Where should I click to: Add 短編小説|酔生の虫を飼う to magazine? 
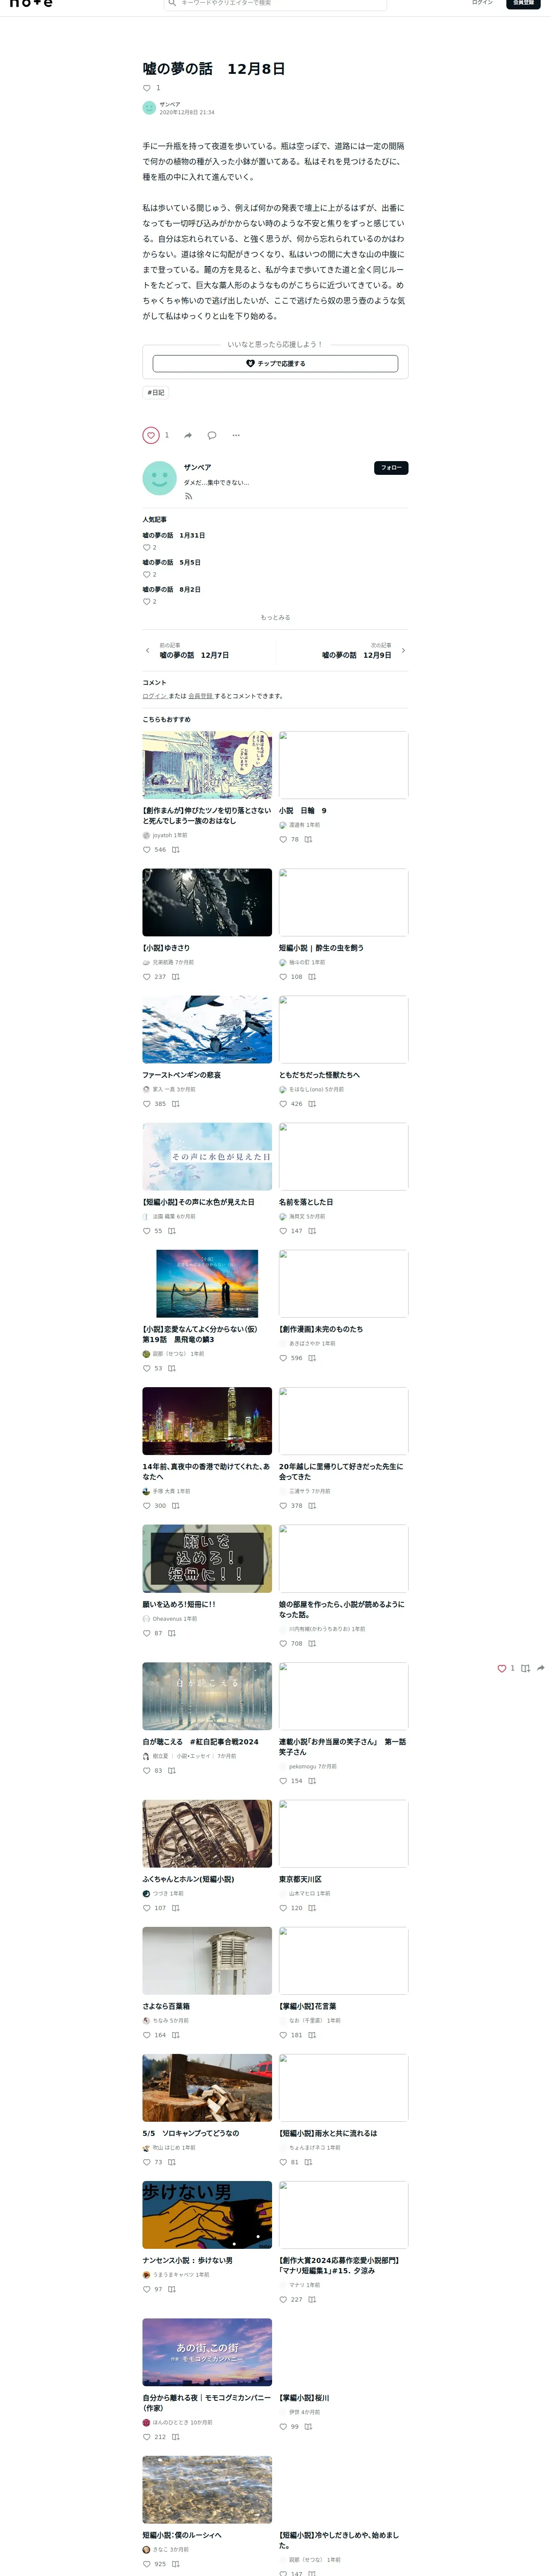click(312, 977)
